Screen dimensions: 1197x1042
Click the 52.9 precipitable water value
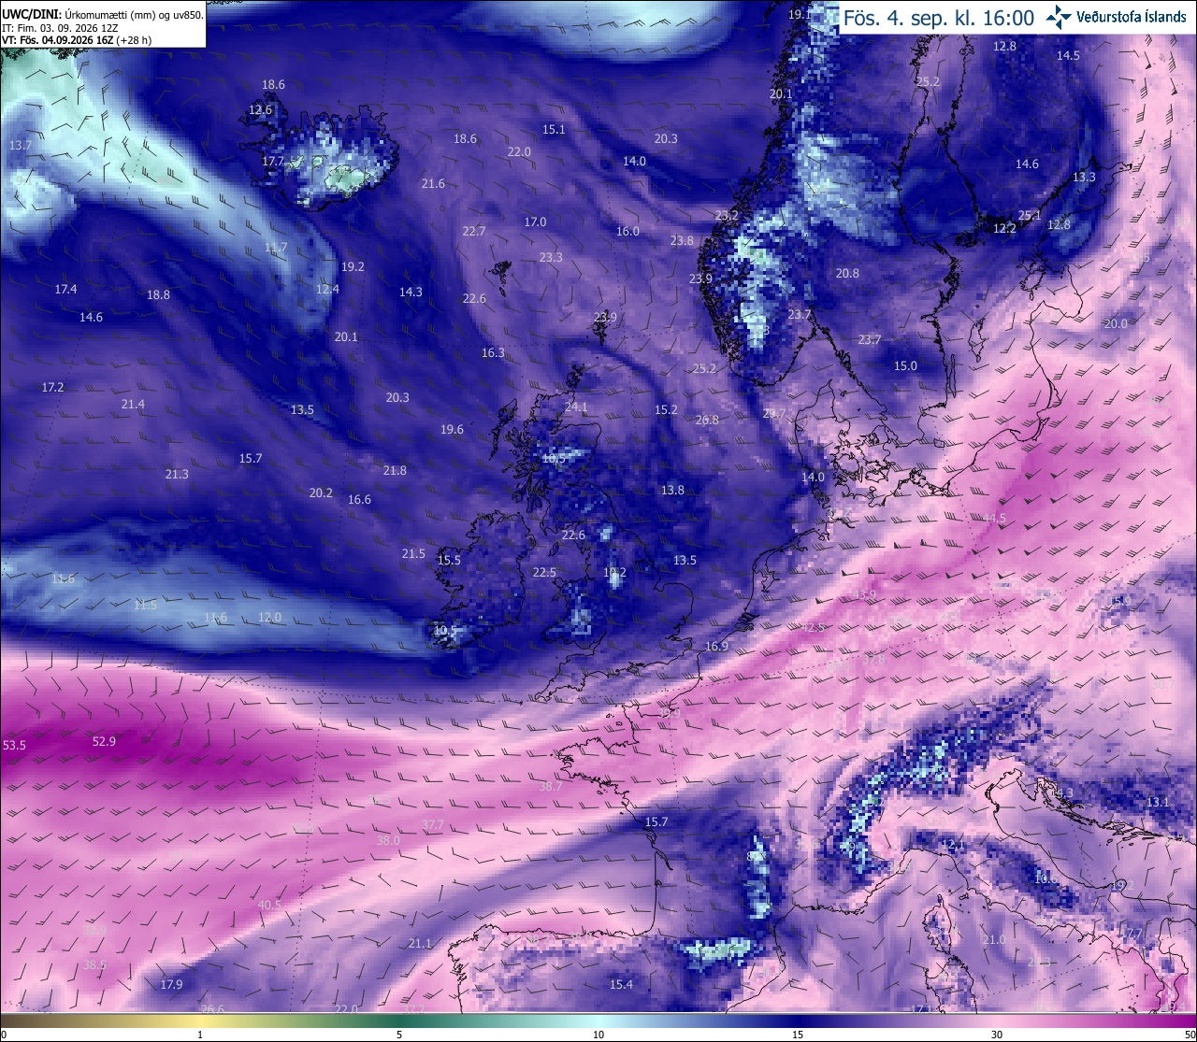click(104, 742)
